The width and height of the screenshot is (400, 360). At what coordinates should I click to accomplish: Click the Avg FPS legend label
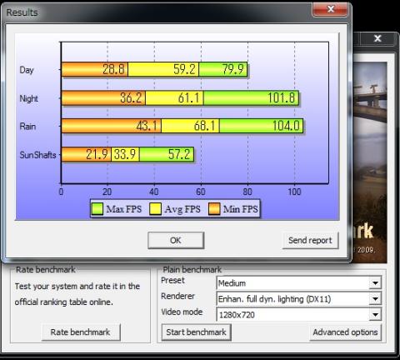pyautogui.click(x=182, y=209)
